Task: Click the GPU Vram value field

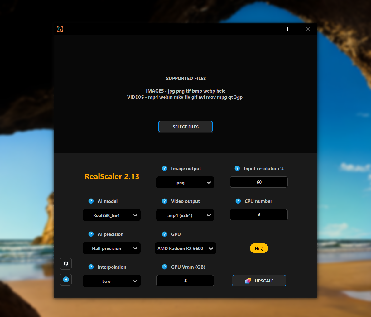Action: [185, 281]
